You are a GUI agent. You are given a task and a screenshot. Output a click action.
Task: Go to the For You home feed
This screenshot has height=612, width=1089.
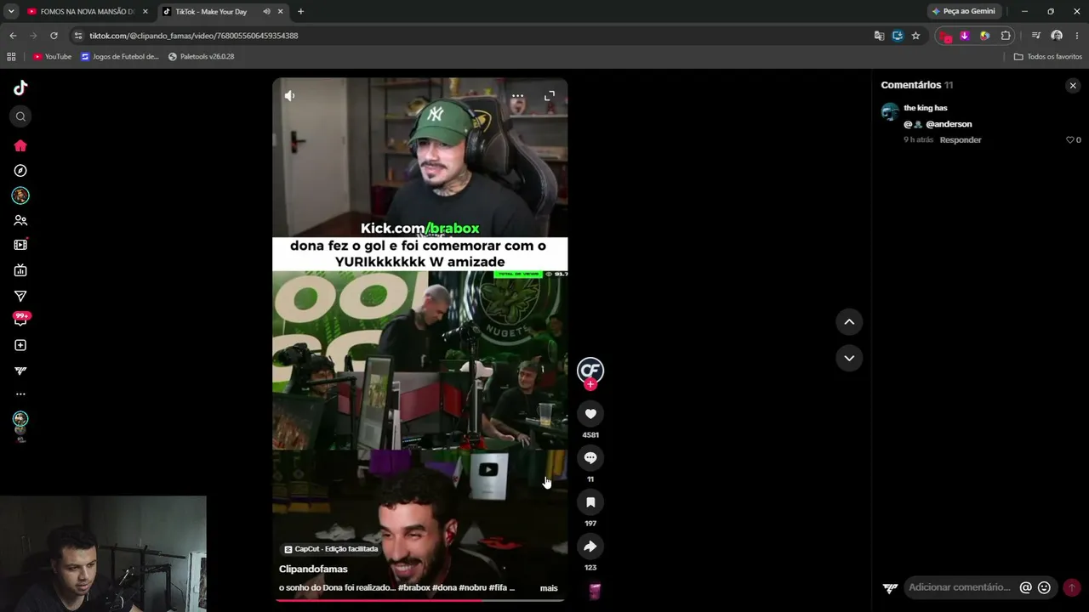tap(20, 145)
